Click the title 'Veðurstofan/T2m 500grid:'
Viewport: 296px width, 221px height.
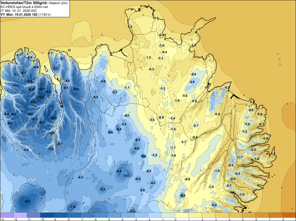pyautogui.click(x=24, y=3)
